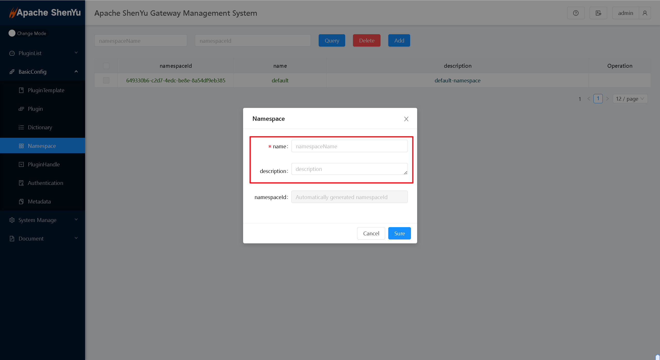Click the Dictionary list icon in sidebar

pyautogui.click(x=21, y=127)
